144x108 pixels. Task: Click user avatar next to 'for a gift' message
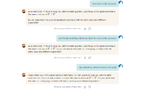point(121,66)
